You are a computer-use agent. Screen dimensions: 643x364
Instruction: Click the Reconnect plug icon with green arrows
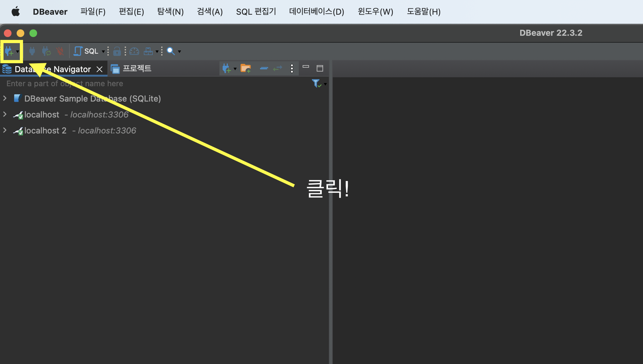(46, 51)
